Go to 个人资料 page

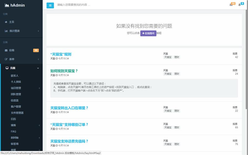[16, 82]
